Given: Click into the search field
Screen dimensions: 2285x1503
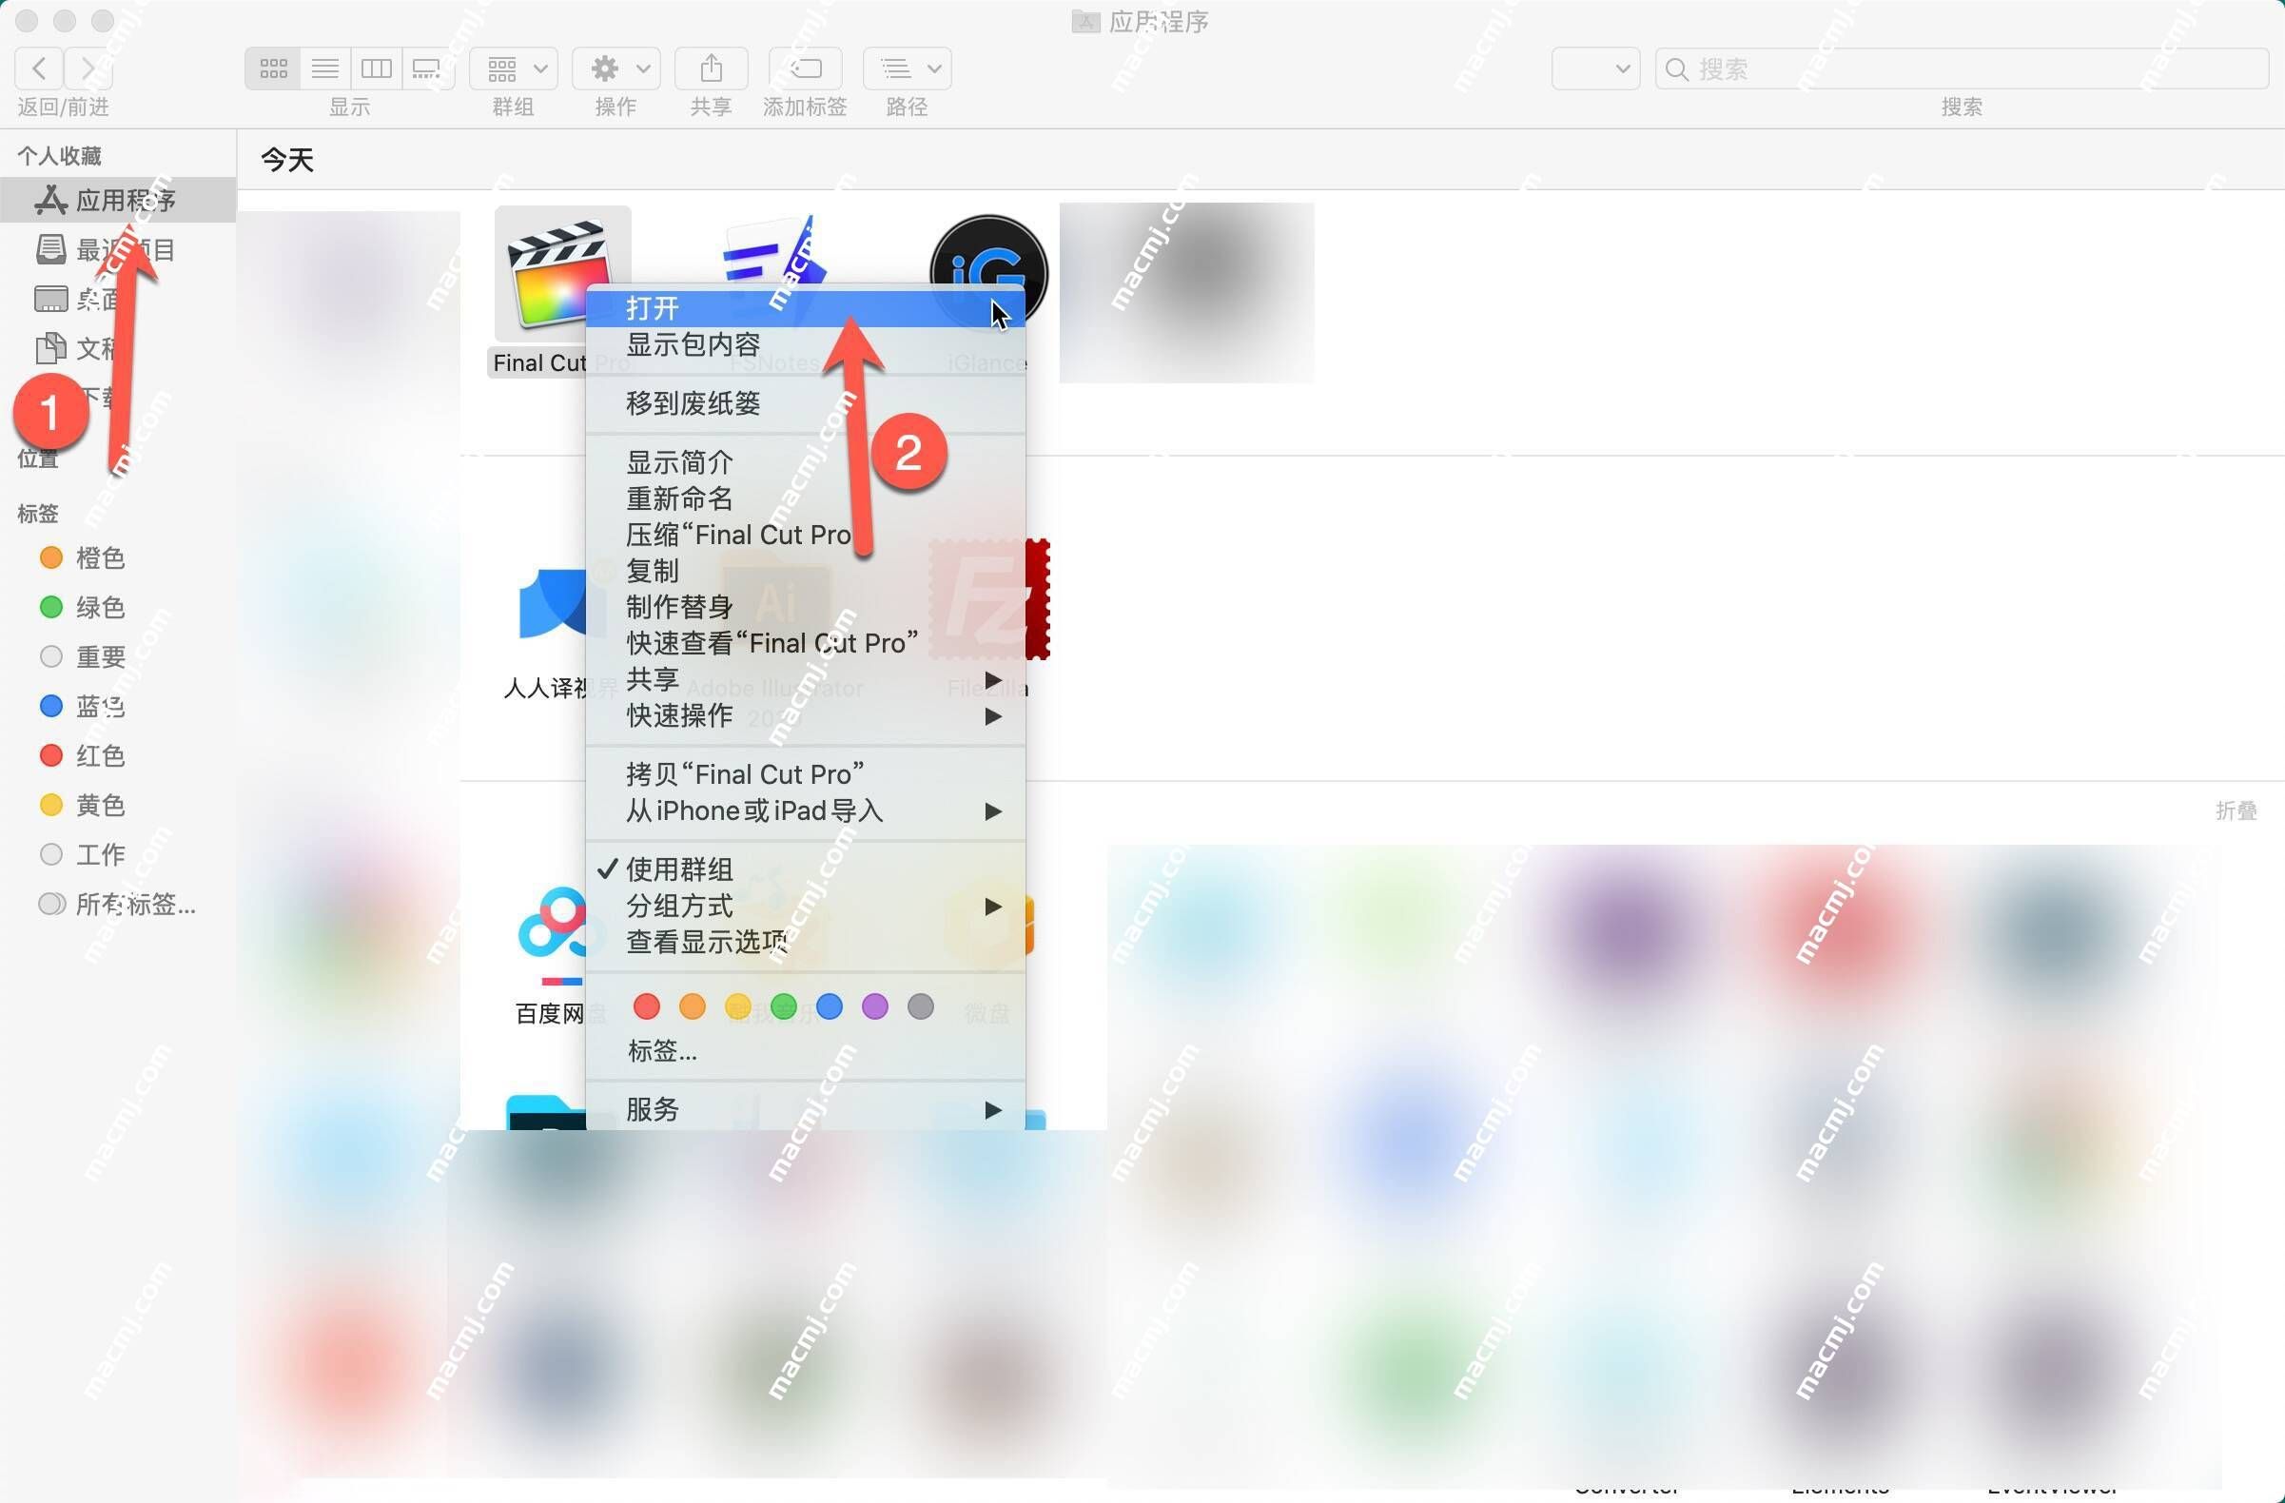Looking at the screenshot, I should (1962, 68).
